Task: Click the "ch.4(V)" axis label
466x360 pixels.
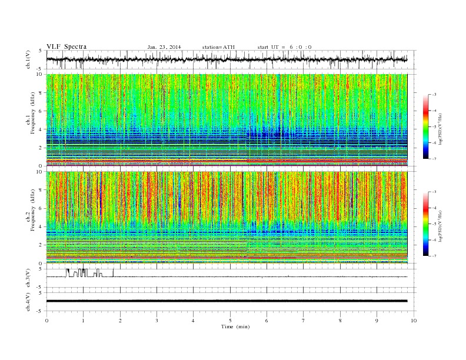Action: pos(28,302)
